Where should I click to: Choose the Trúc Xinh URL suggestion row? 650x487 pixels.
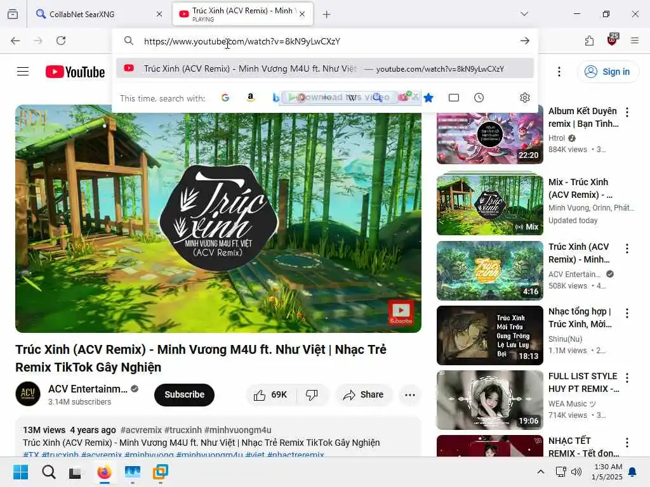tap(325, 68)
